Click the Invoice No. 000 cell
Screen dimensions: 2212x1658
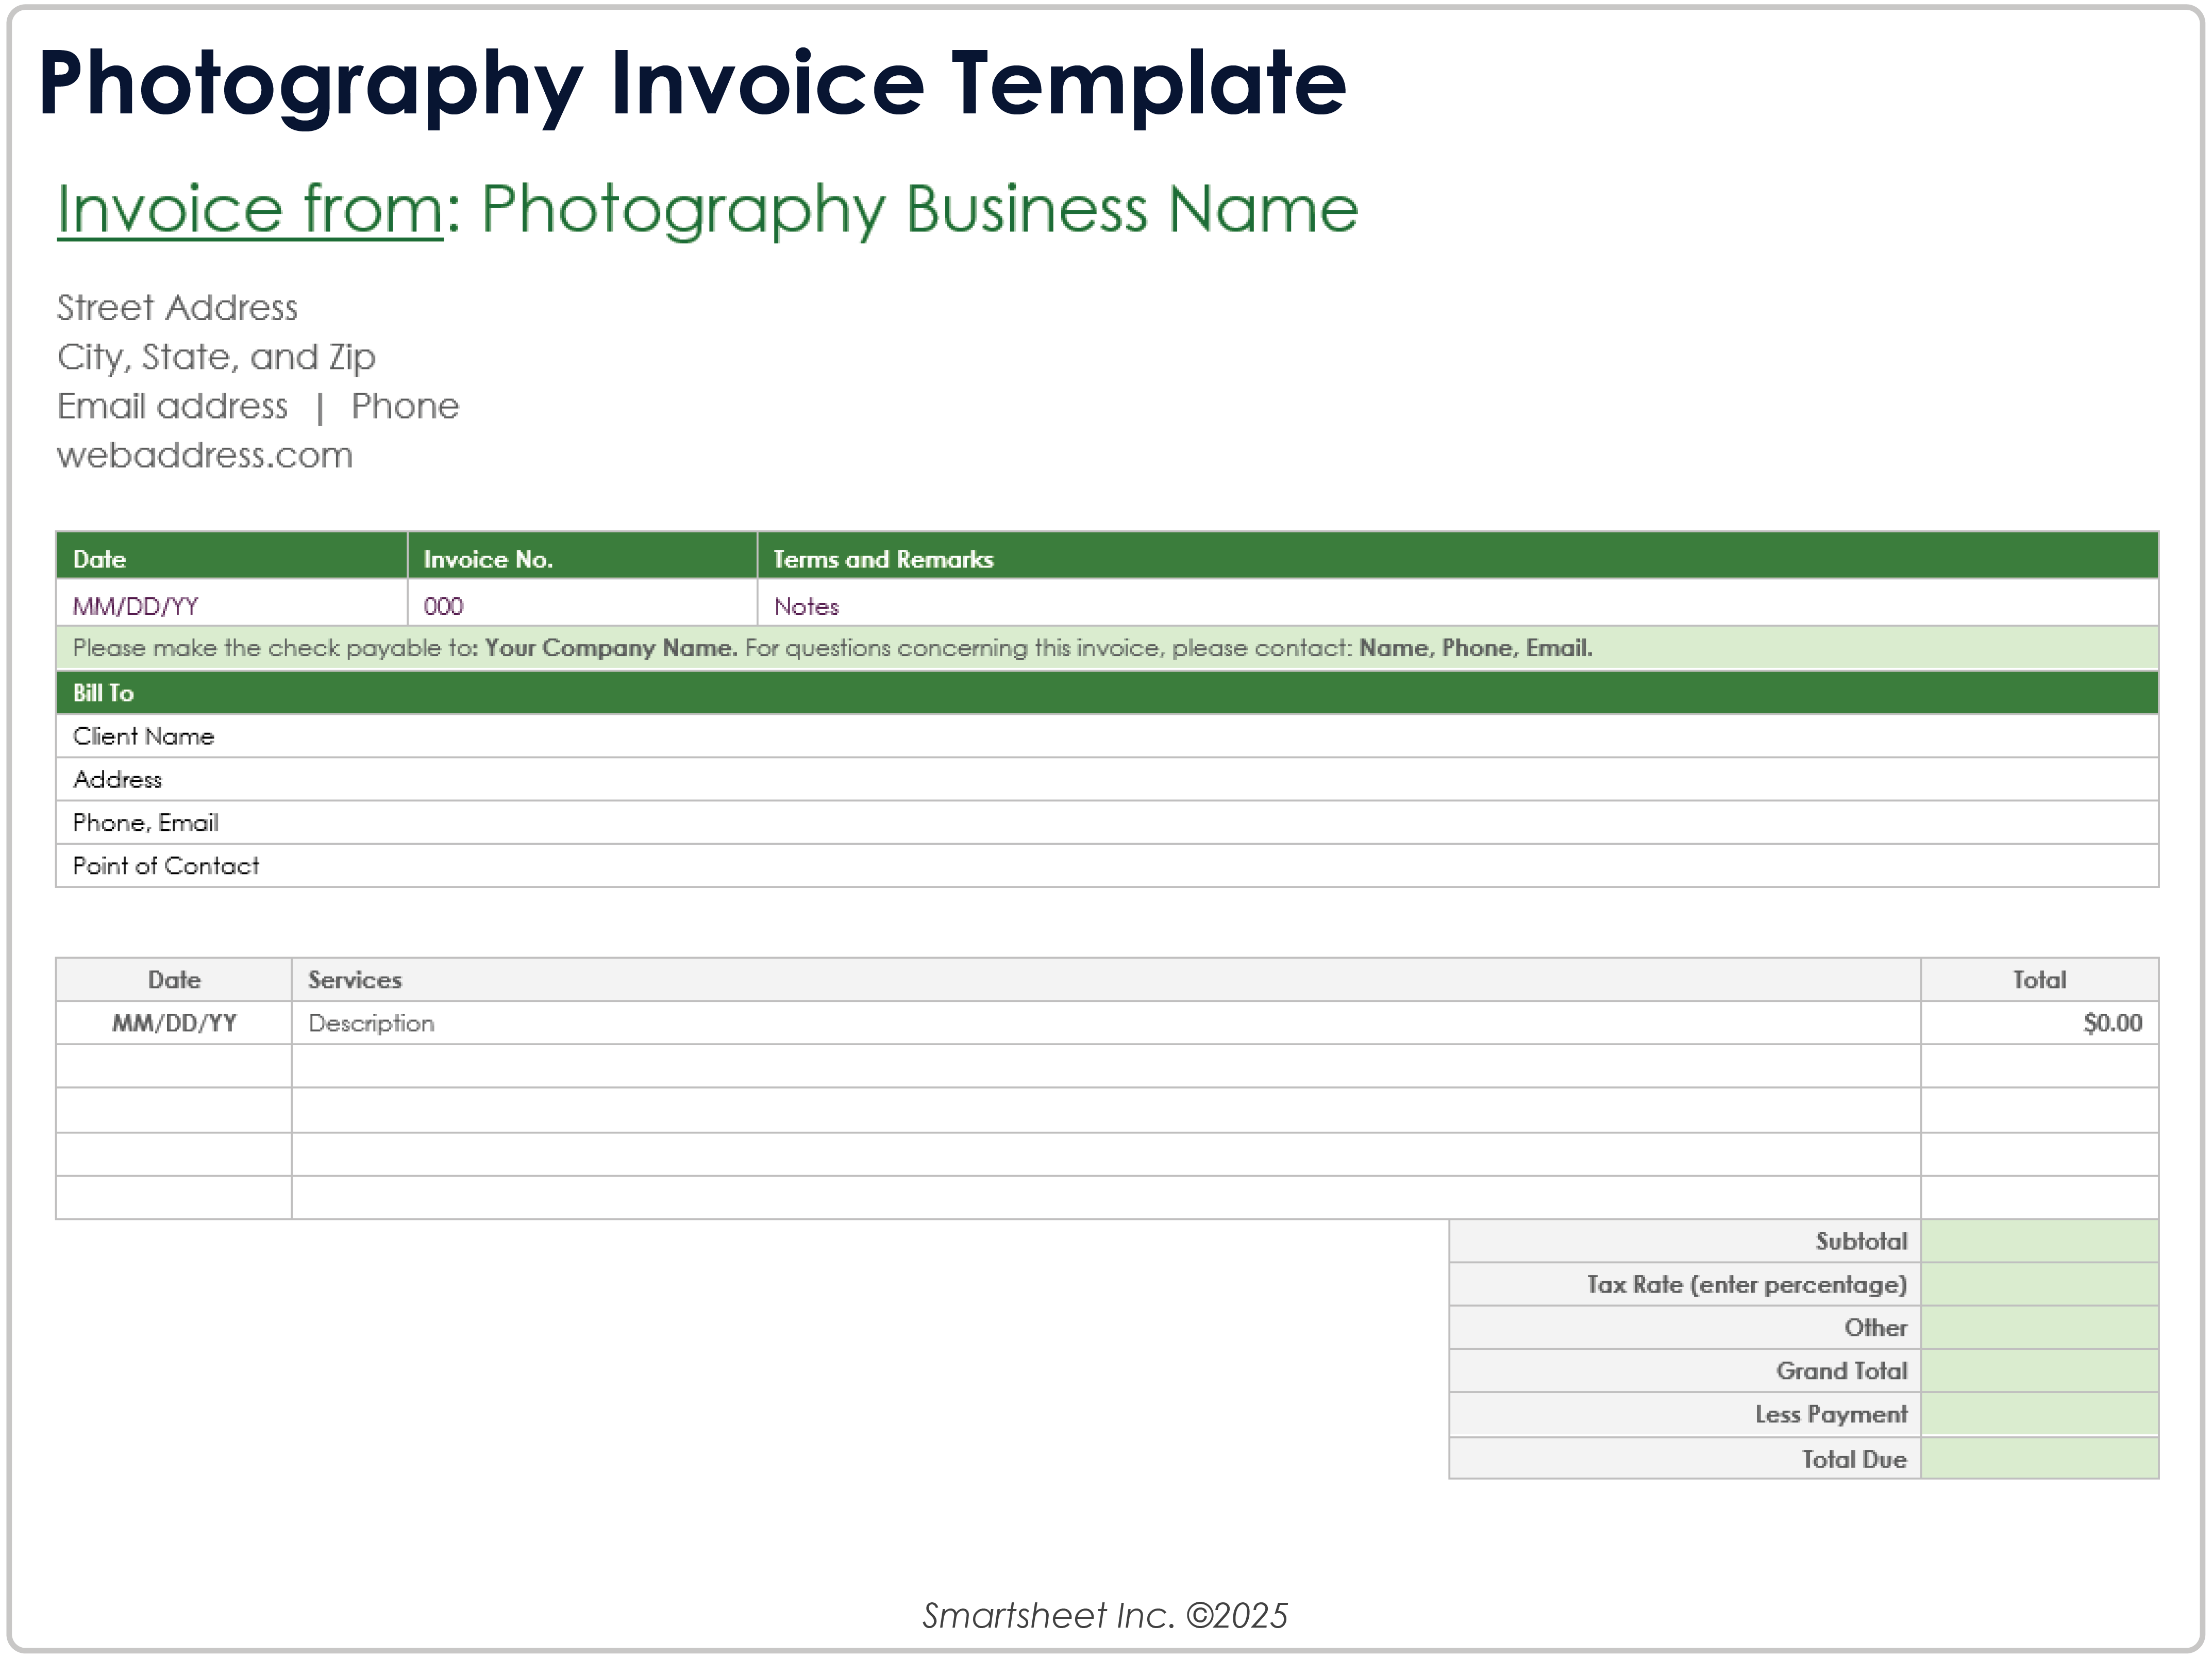[443, 605]
